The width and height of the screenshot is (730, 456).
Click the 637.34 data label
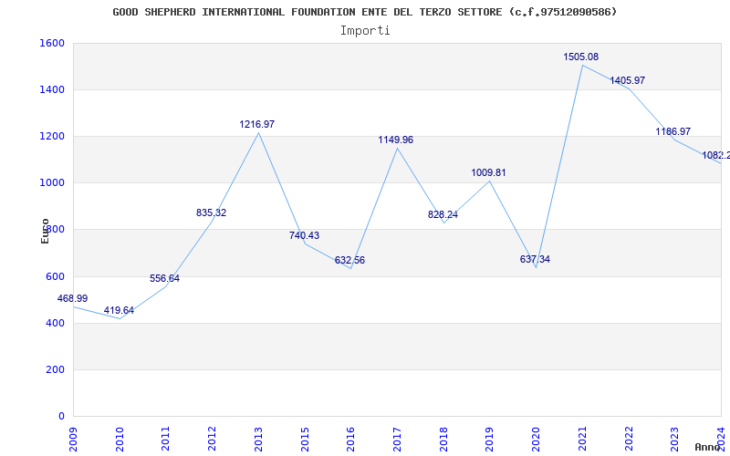[535, 259]
